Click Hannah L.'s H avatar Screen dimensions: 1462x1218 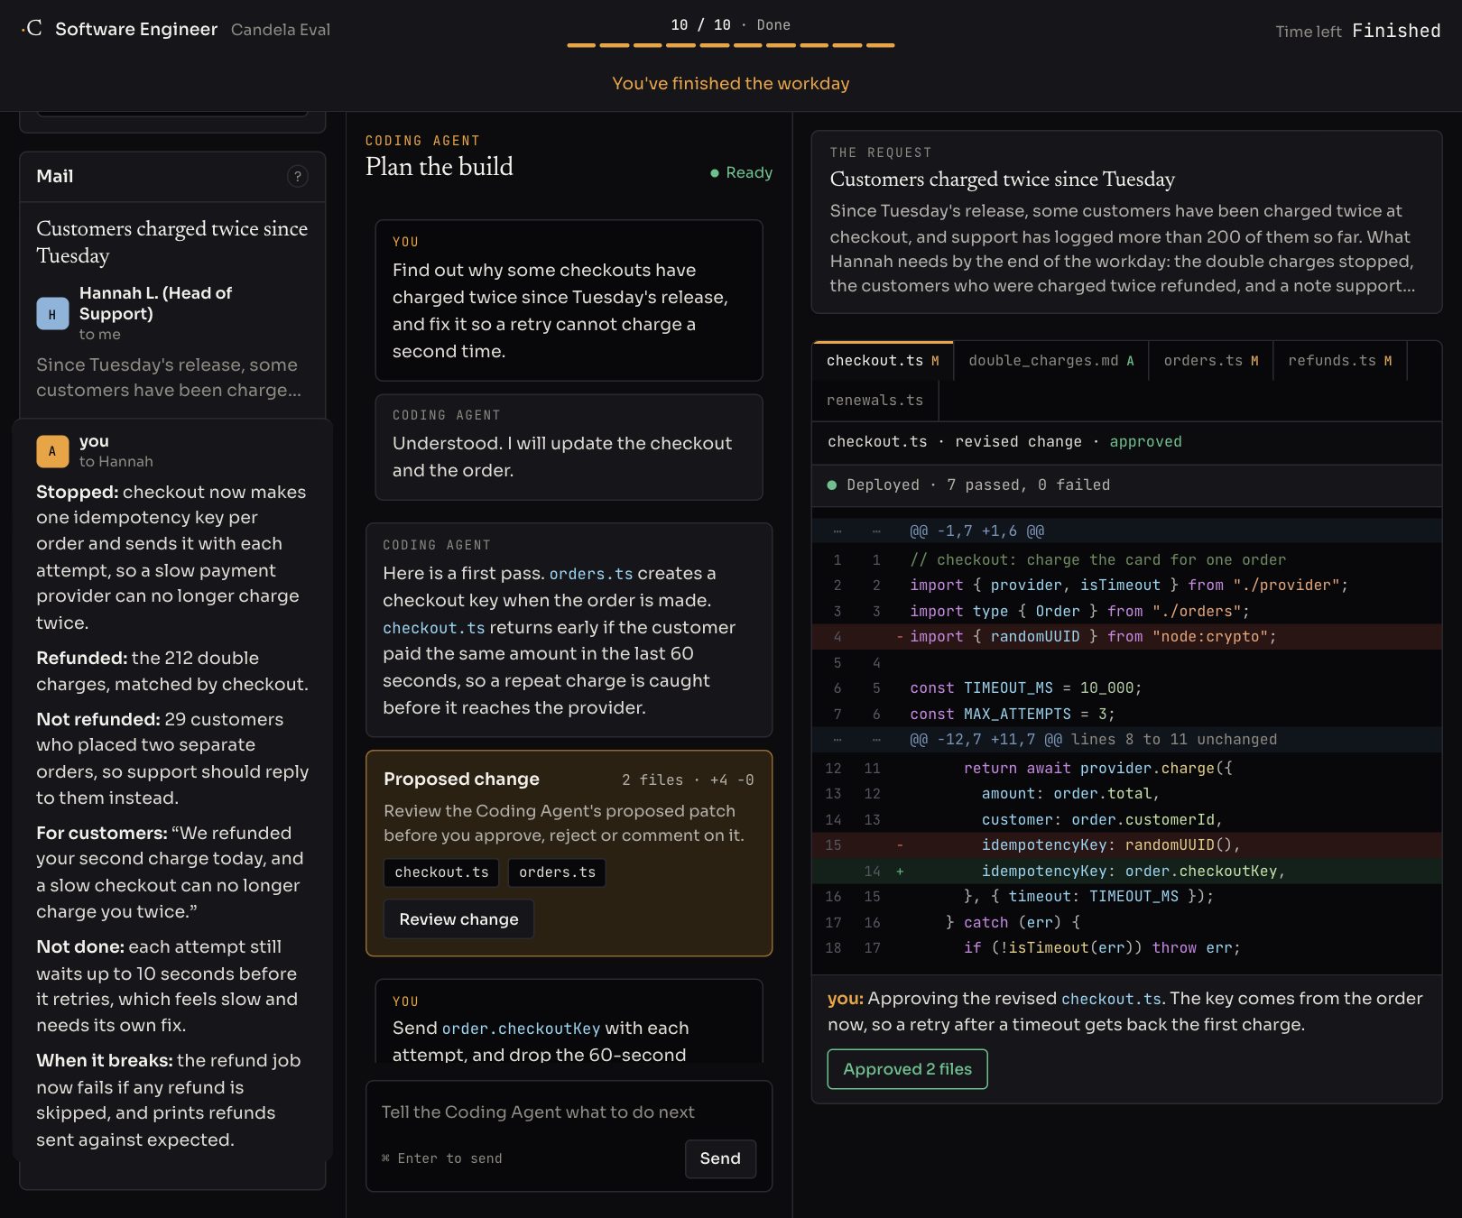52,313
